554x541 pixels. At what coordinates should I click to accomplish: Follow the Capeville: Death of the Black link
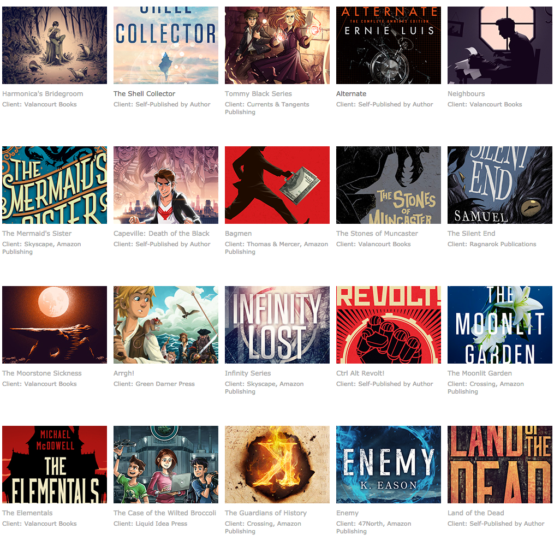point(162,233)
